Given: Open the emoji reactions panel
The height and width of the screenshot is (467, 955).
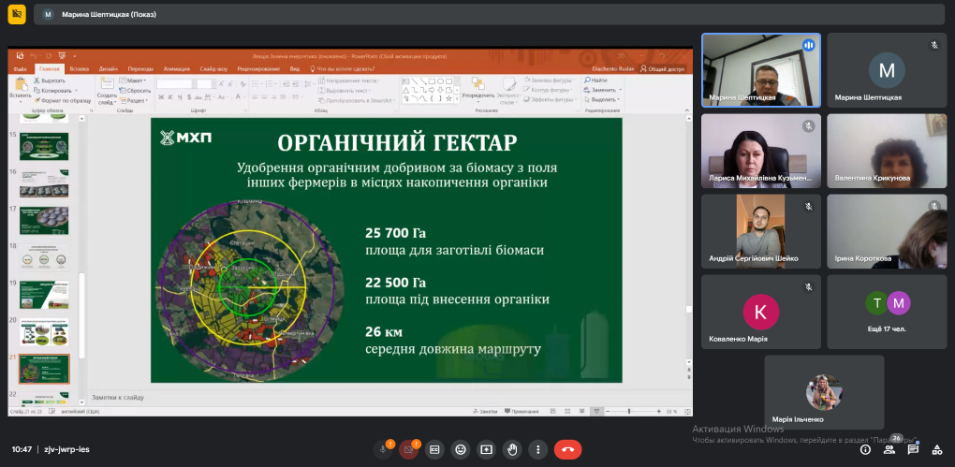Looking at the screenshot, I should pos(461,449).
